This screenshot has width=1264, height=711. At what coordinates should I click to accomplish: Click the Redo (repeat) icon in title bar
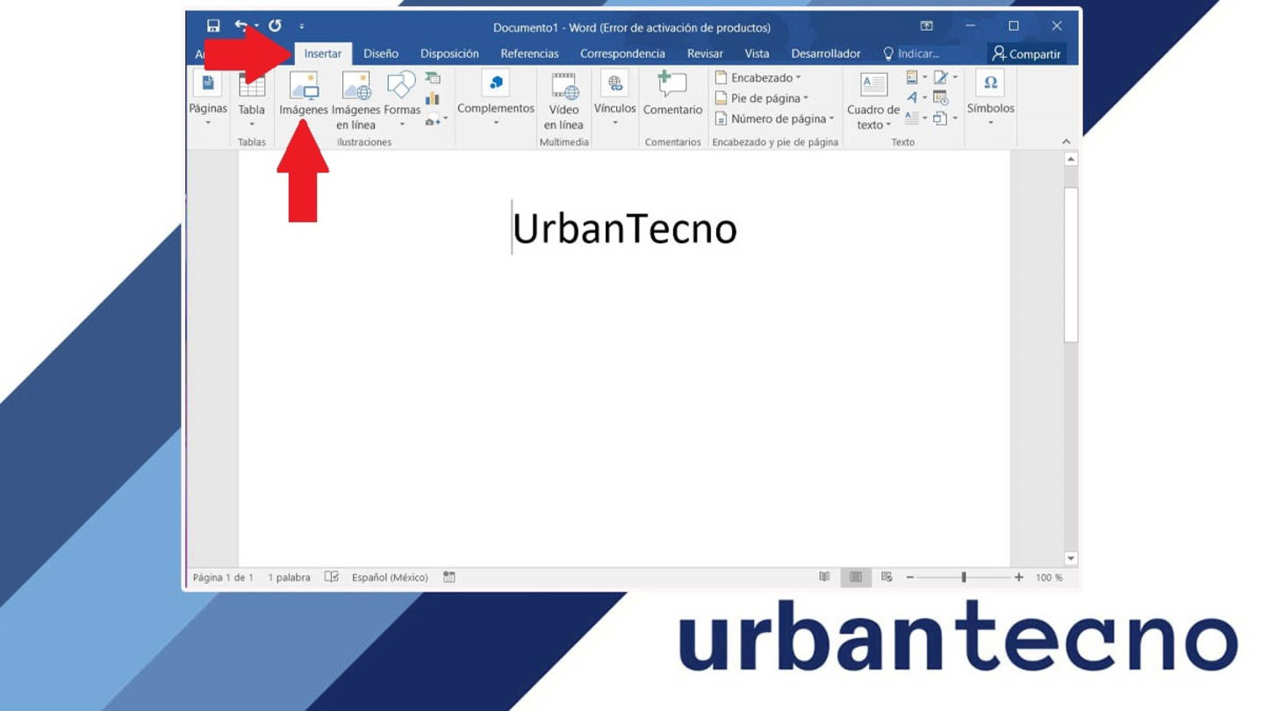(275, 26)
